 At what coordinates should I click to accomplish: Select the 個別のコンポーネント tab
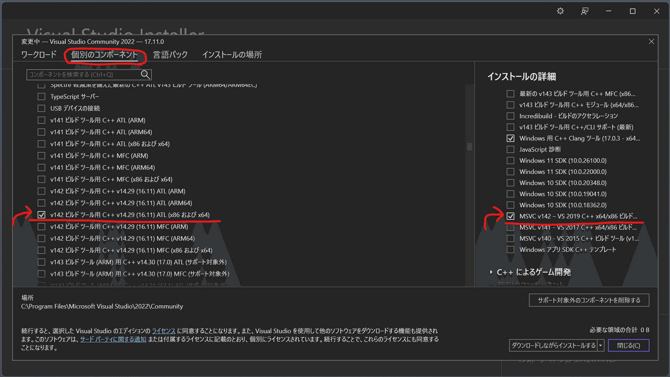tap(104, 55)
